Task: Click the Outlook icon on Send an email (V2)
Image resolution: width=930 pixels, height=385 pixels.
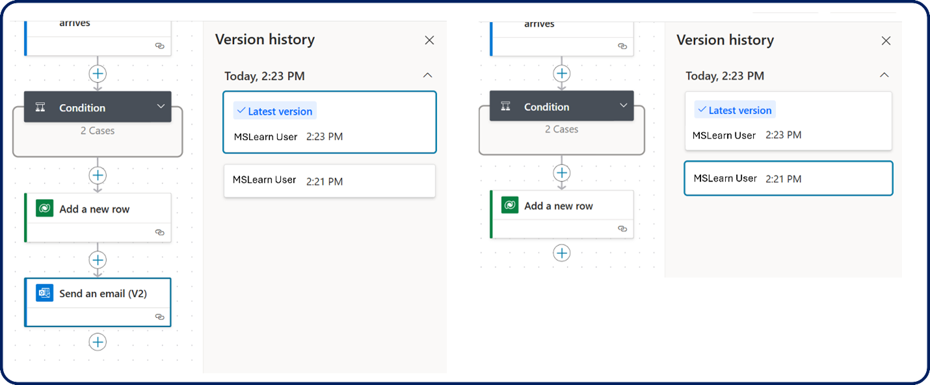Action: pos(44,293)
